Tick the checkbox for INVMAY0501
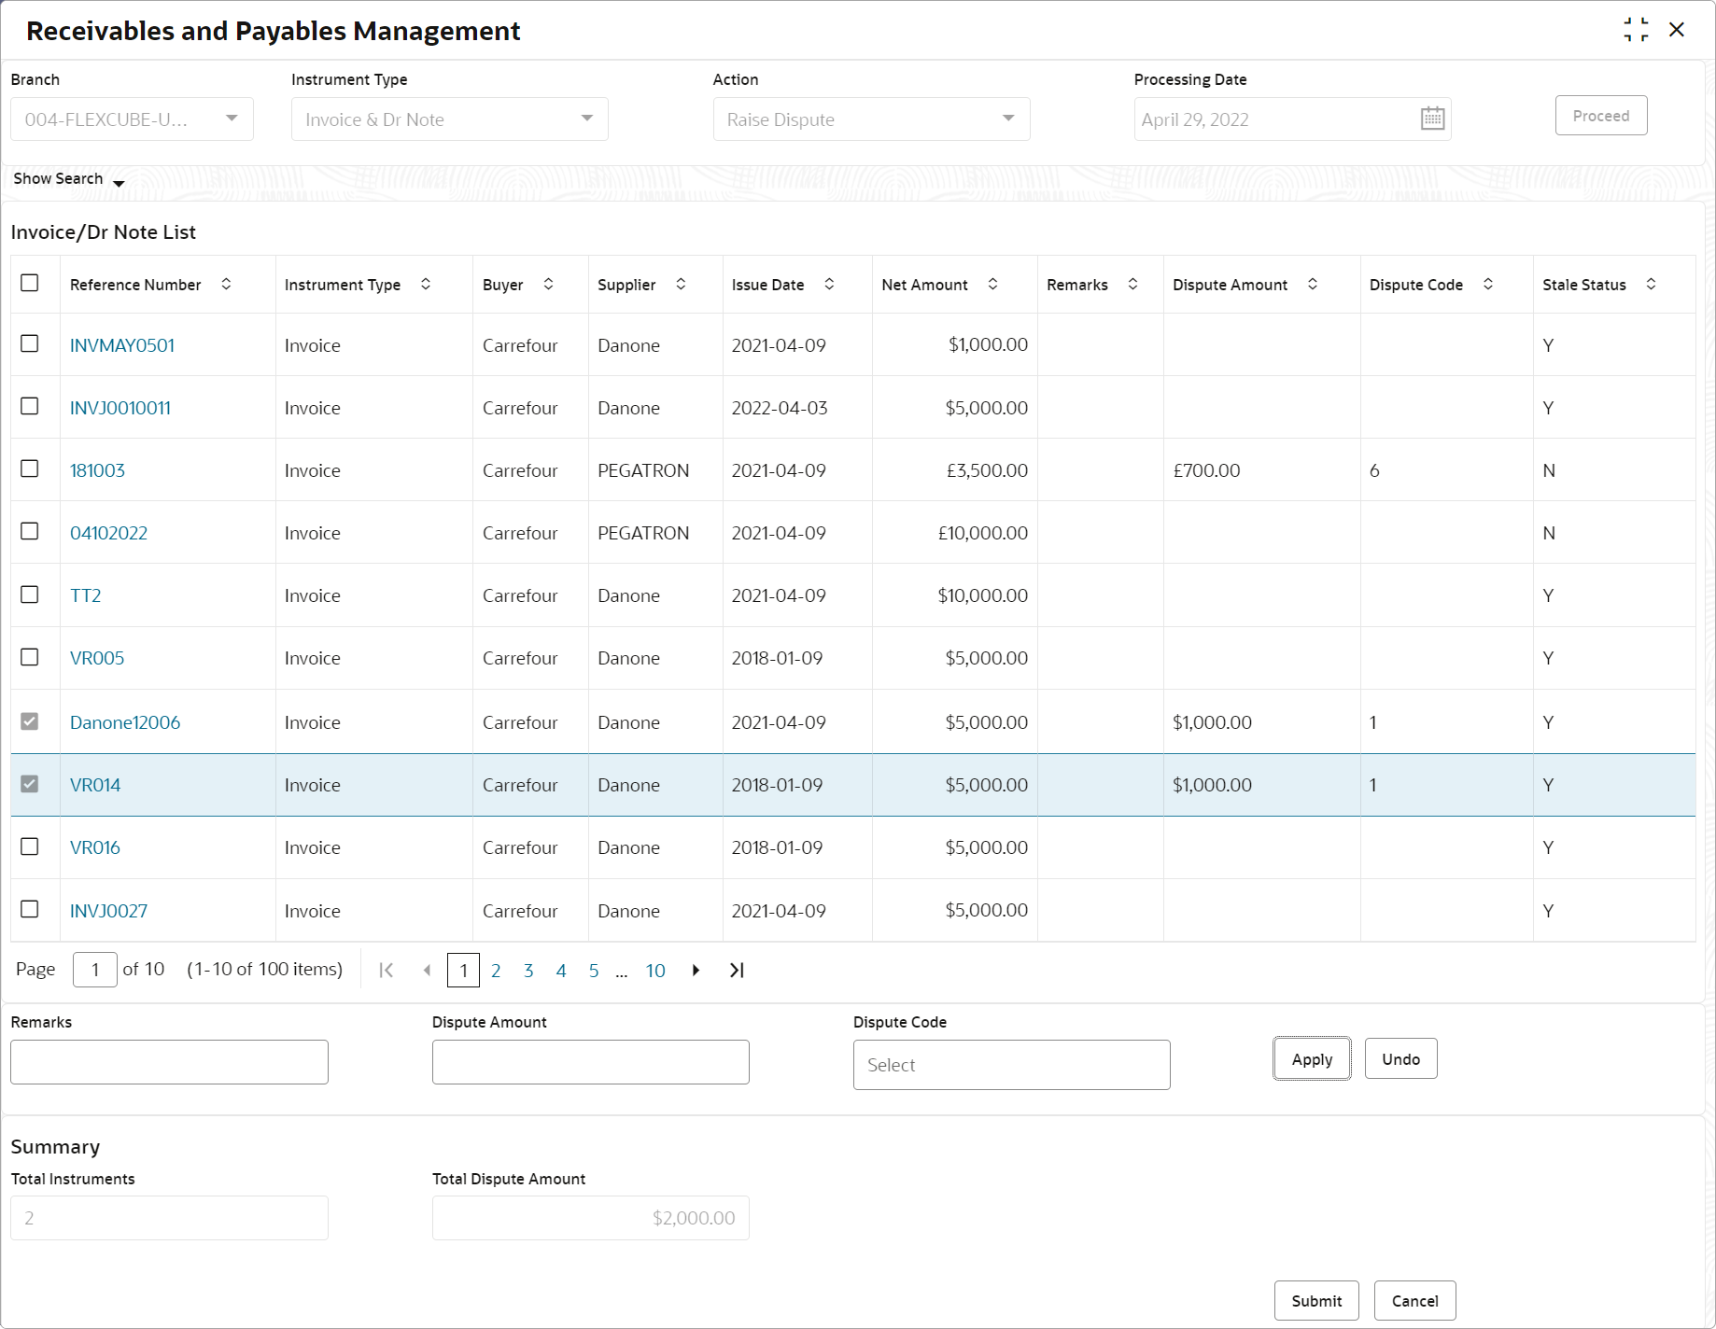Screen dimensions: 1716x1329 click(30, 343)
